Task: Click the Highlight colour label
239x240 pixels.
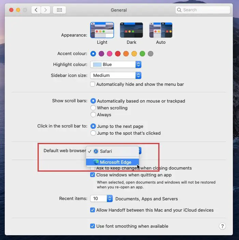Action: [x=70, y=64]
